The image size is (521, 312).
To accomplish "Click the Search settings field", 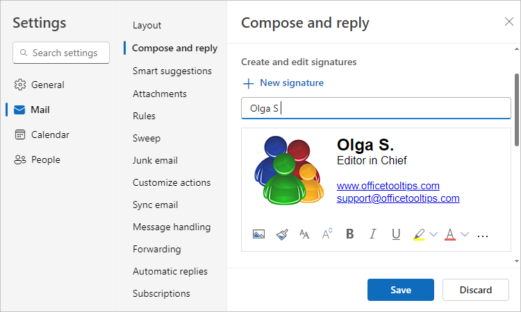I will [61, 53].
